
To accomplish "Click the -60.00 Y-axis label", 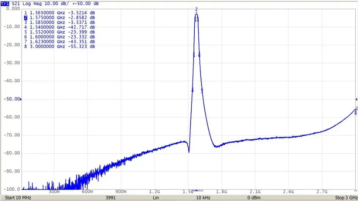I will point(12,117).
